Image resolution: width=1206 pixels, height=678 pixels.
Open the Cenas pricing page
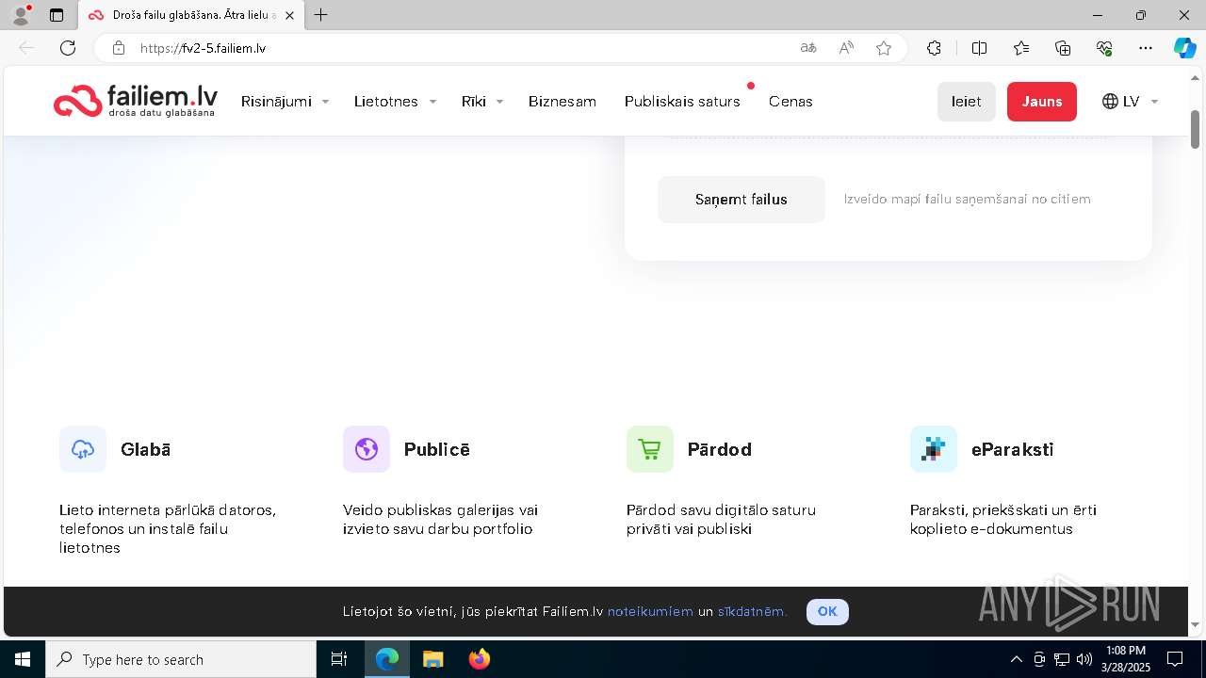pyautogui.click(x=790, y=102)
